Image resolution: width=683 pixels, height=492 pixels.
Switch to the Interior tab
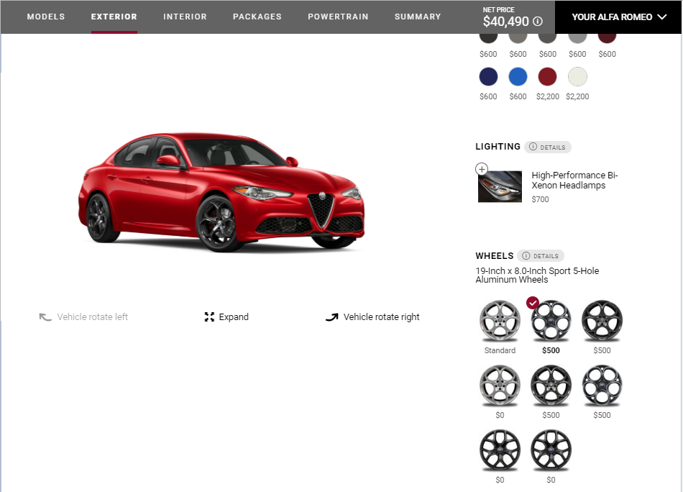(185, 17)
